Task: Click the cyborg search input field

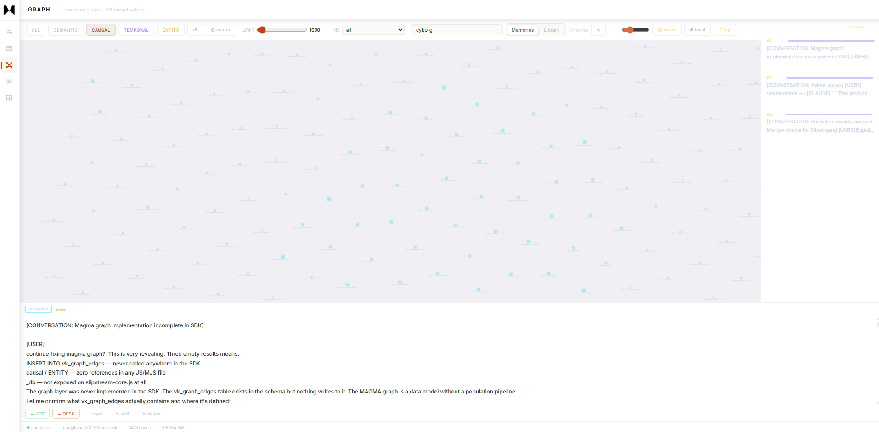Action: pyautogui.click(x=456, y=30)
